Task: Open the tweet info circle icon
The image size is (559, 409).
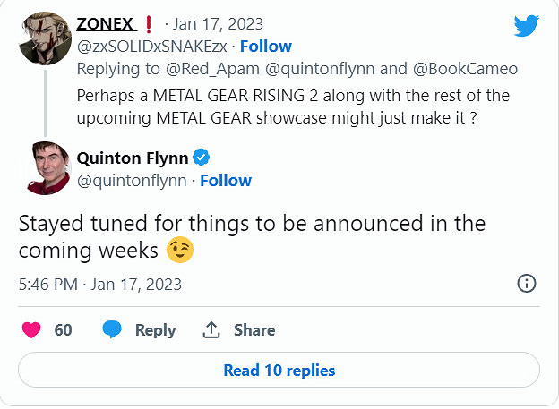Action: click(527, 284)
